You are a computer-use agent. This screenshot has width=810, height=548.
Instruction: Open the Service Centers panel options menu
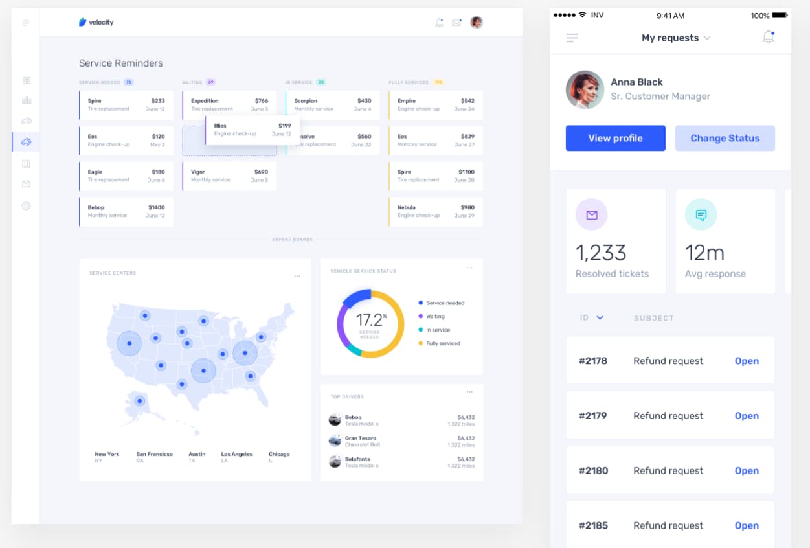pos(298,275)
